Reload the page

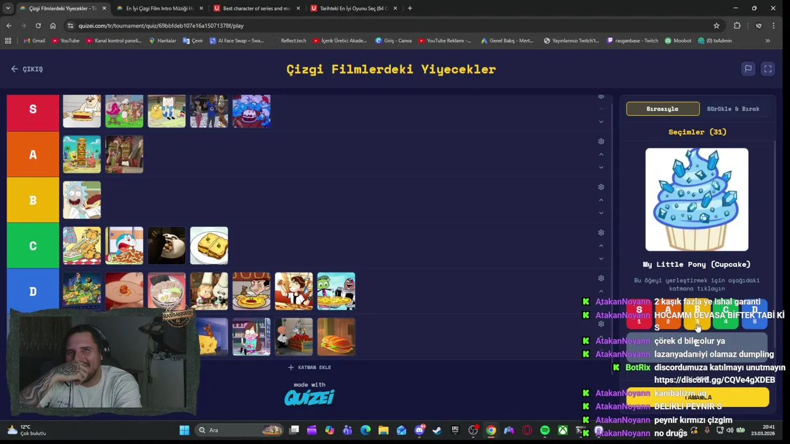tap(38, 26)
